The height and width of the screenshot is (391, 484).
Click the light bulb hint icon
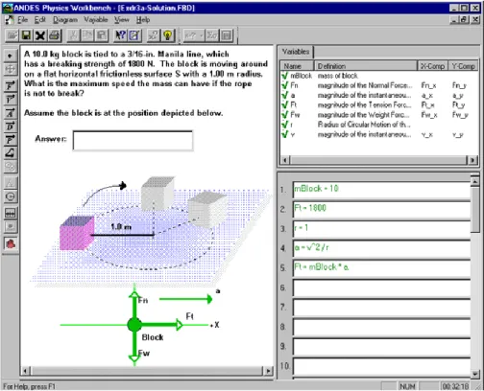click(167, 35)
